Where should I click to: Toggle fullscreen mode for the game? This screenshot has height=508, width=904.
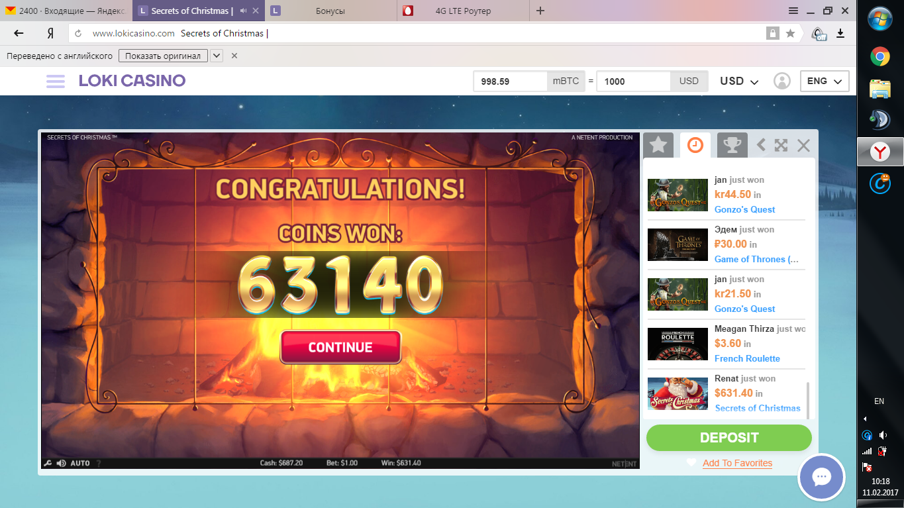pos(781,145)
